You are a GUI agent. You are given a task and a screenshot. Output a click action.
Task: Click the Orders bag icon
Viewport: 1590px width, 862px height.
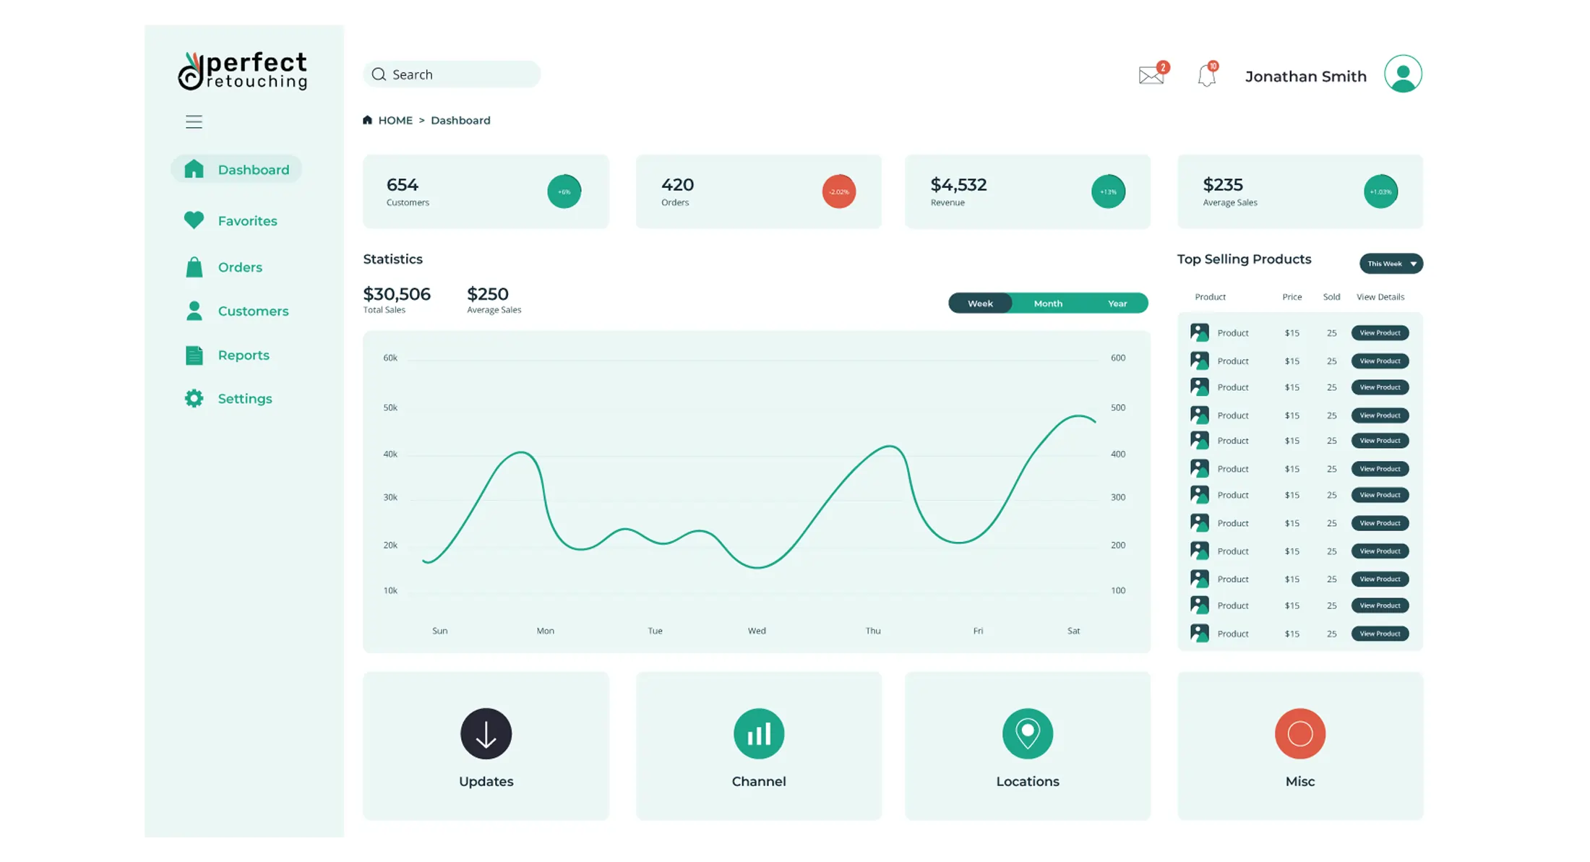pos(193,267)
